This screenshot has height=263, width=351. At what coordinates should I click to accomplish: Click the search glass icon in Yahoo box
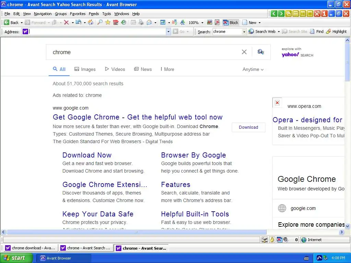(261, 52)
